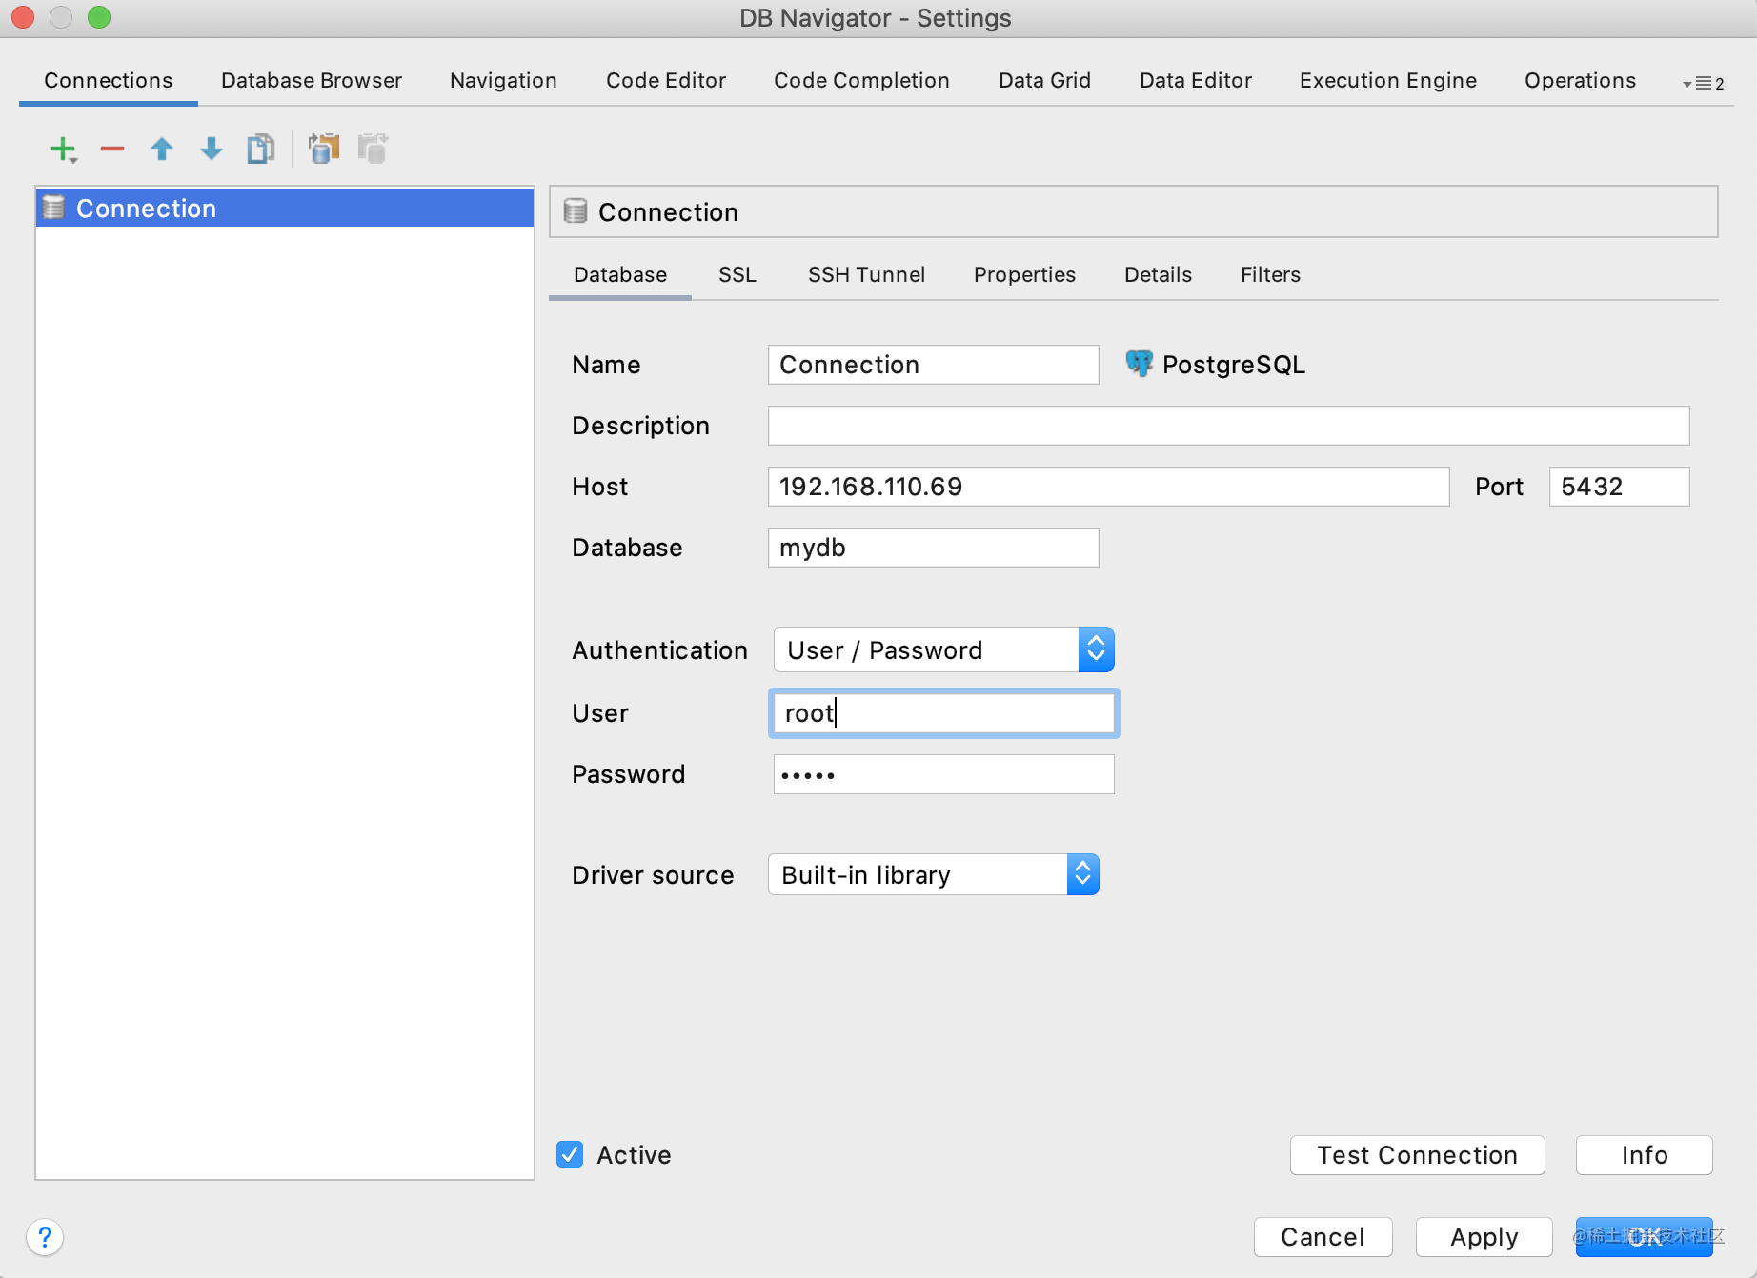This screenshot has height=1278, width=1757.
Task: Open the Driver source dropdown
Action: click(934, 874)
